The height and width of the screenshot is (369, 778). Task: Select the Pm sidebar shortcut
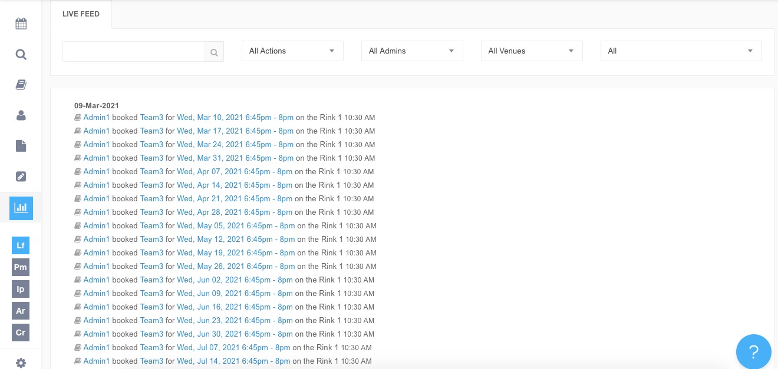pos(21,267)
